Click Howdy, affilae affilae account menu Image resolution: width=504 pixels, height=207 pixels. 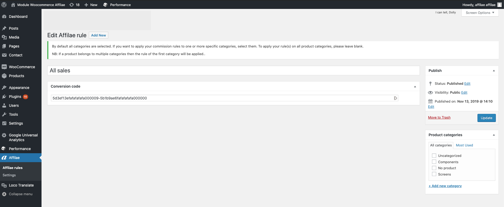pos(482,5)
